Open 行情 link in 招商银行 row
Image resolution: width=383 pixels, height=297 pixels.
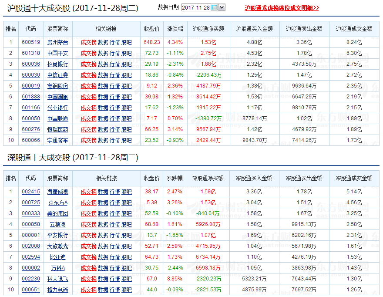tap(114, 64)
